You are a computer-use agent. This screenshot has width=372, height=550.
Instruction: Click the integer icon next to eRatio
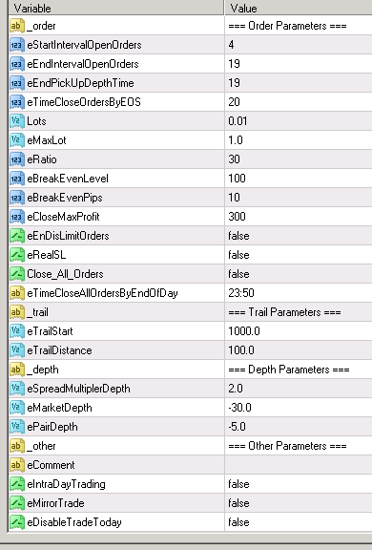pyautogui.click(x=17, y=159)
